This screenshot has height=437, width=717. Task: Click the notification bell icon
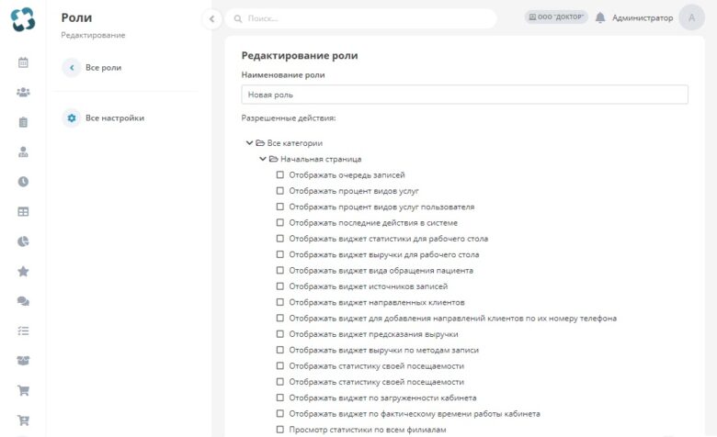(600, 17)
